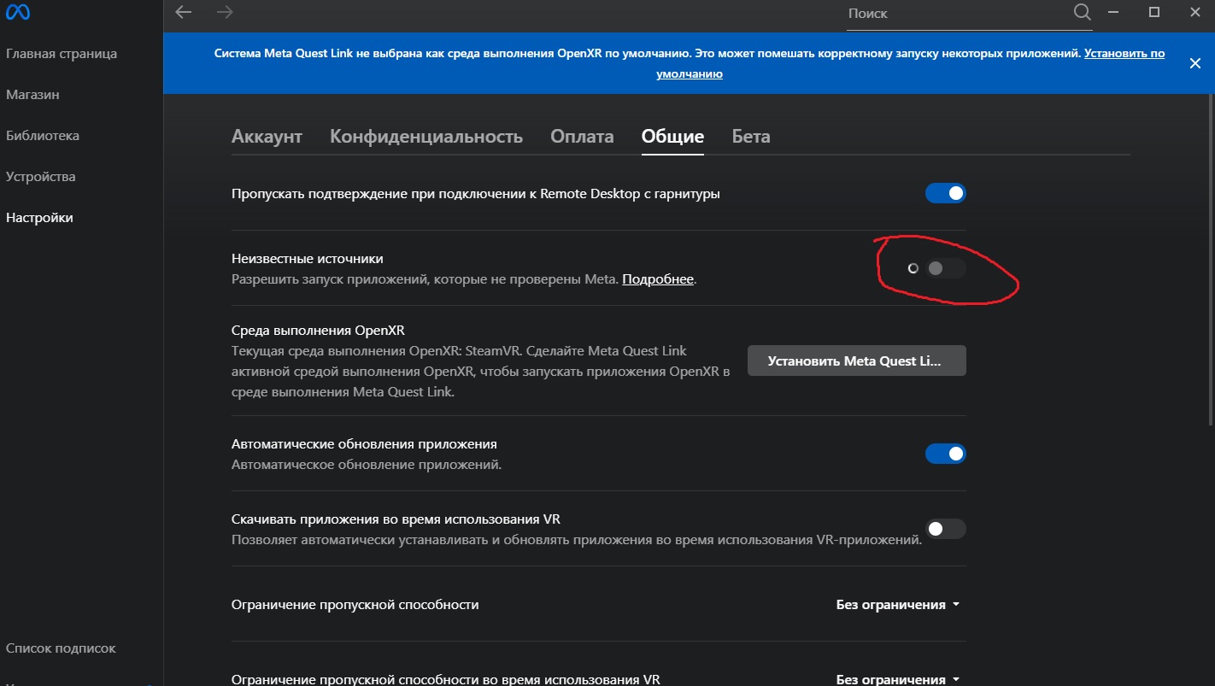The width and height of the screenshot is (1215, 686).
Task: Enable Скачивать приложения во время использования VR
Action: (x=946, y=529)
